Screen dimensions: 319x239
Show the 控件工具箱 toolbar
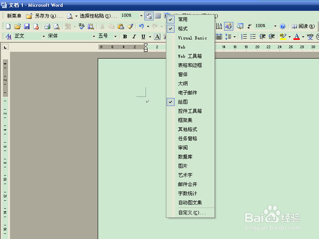(190, 111)
